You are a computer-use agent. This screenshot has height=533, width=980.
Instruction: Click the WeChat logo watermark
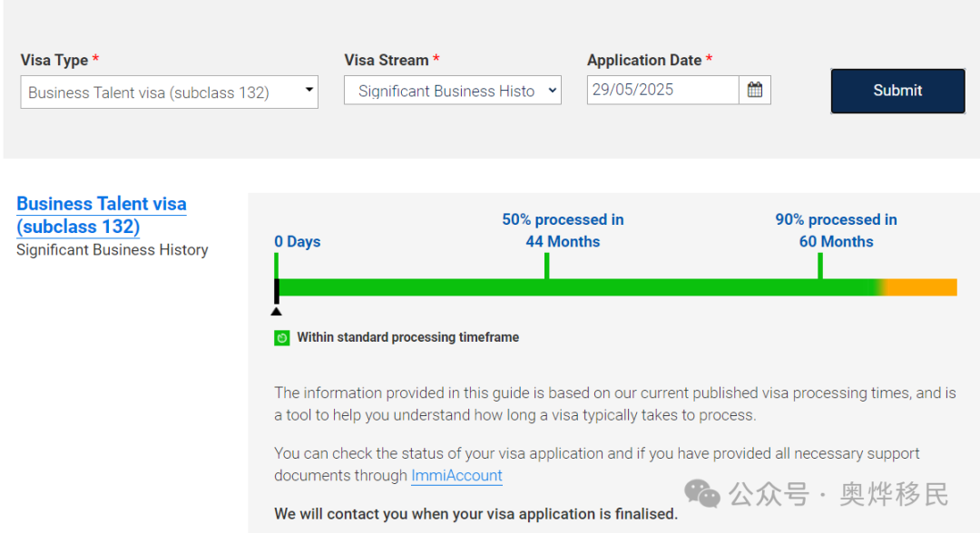702,494
